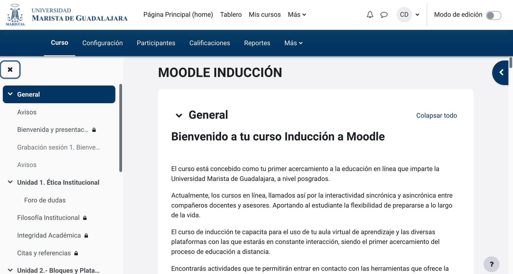
Task: Collapse the General section in course index
Action: [x=10, y=94]
